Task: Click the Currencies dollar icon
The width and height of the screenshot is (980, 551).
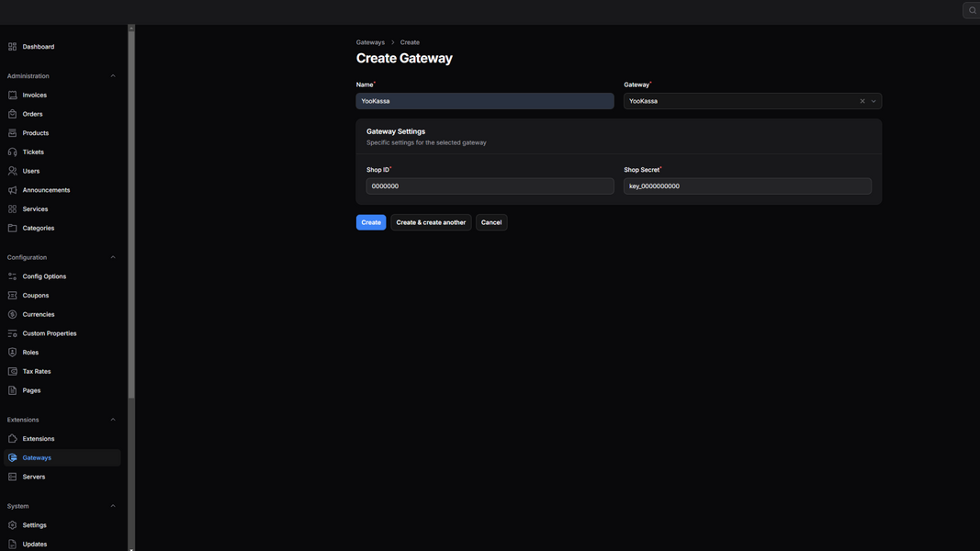Action: click(13, 314)
